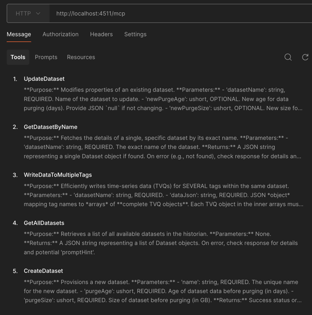Click the WriteDataToMultipleTags description paragraph
The image size is (312, 315).
[163, 195]
